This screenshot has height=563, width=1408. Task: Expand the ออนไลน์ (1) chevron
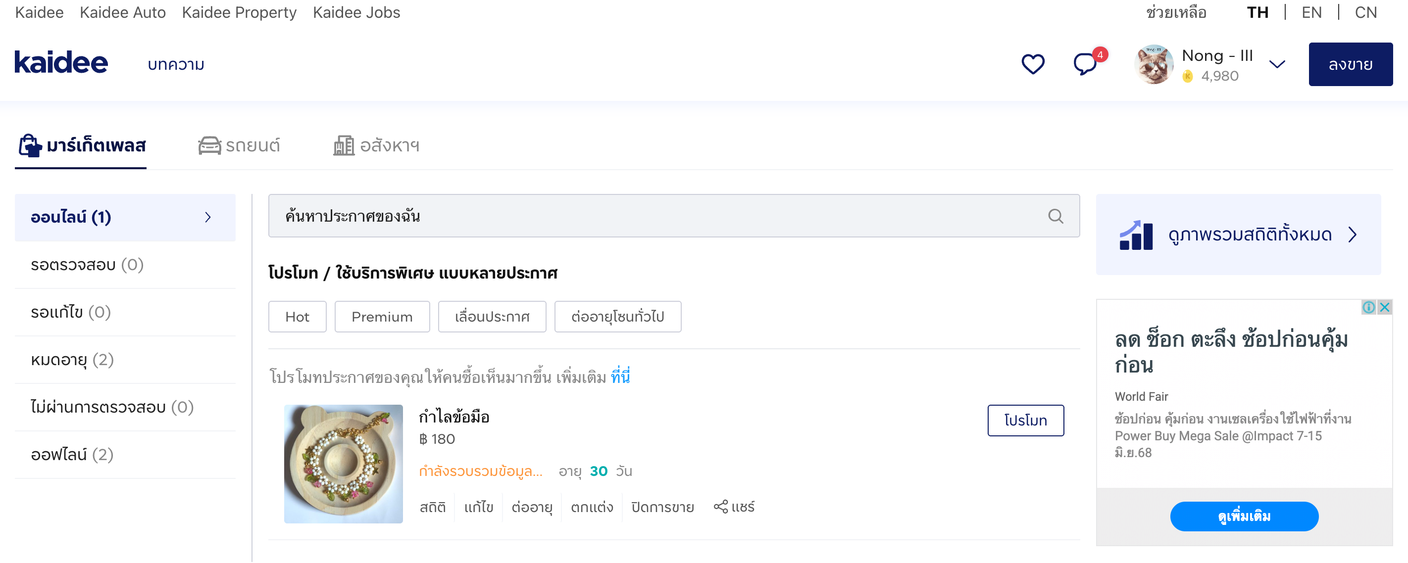click(x=208, y=217)
